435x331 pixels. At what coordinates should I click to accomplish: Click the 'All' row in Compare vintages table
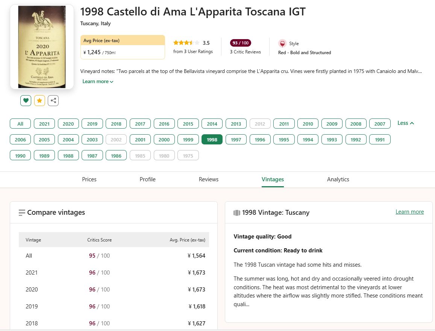tap(114, 255)
